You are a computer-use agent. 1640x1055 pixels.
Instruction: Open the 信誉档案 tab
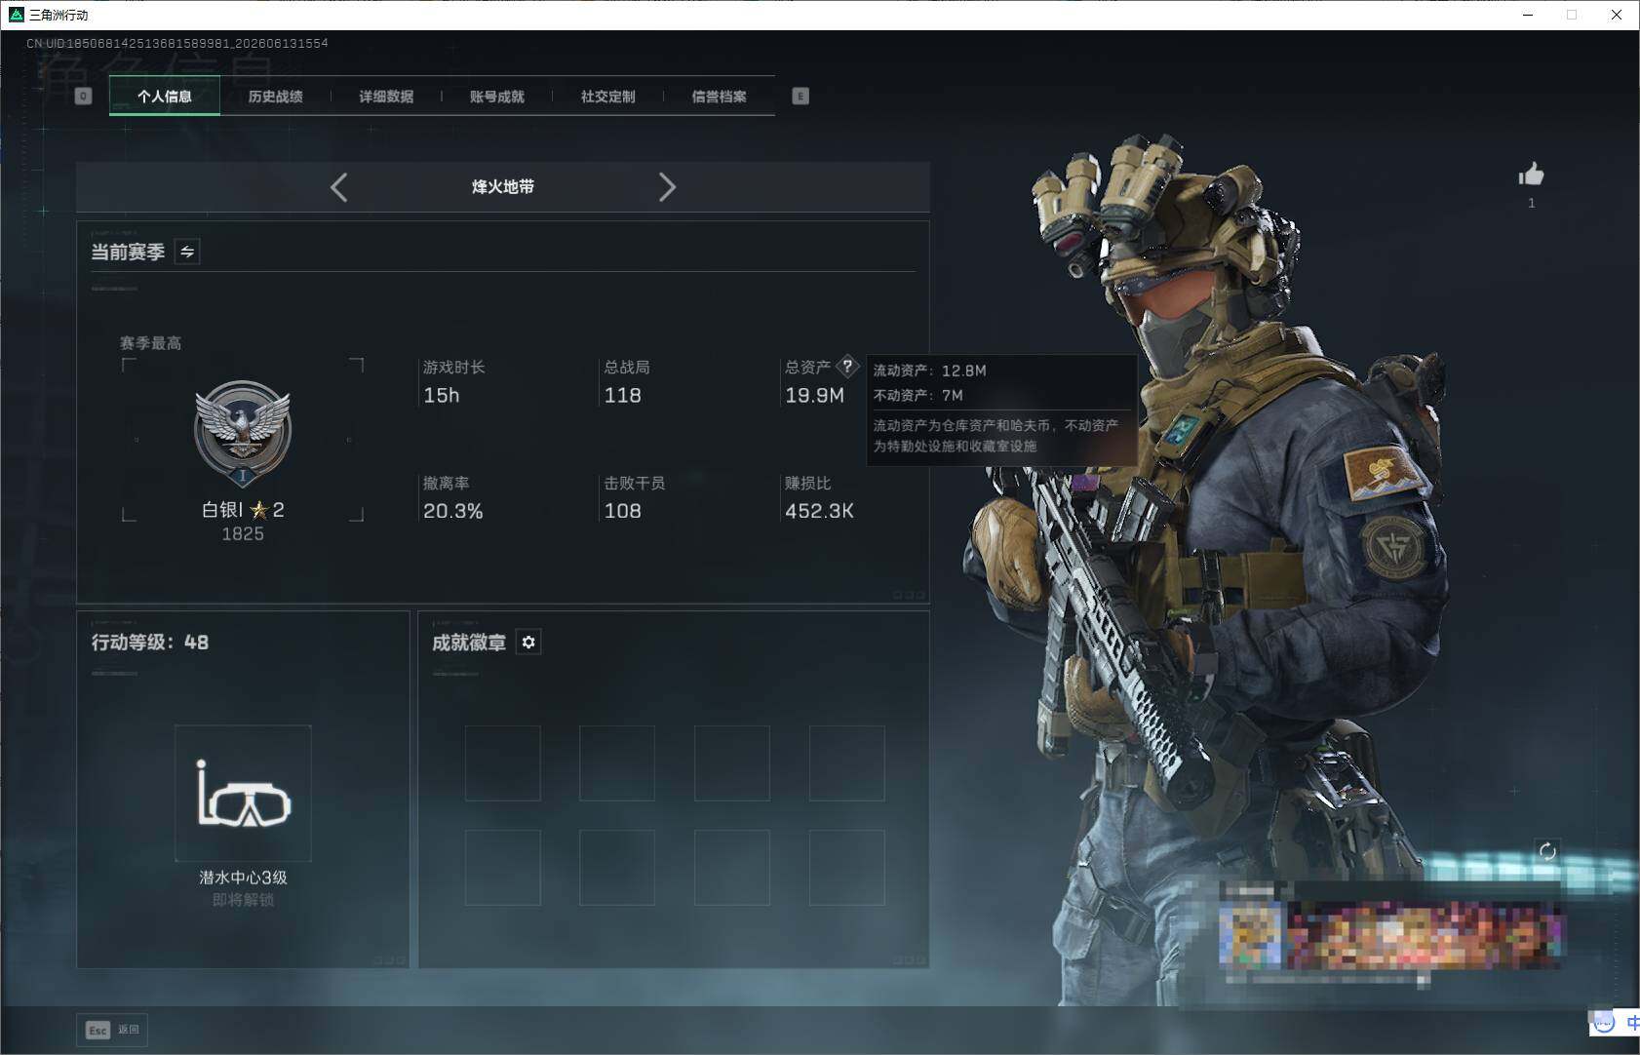click(719, 96)
